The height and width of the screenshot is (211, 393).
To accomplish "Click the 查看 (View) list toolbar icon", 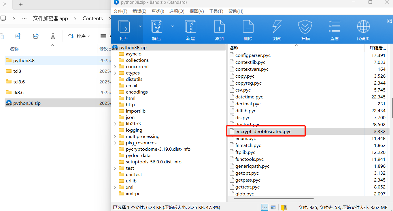I will (x=335, y=27).
